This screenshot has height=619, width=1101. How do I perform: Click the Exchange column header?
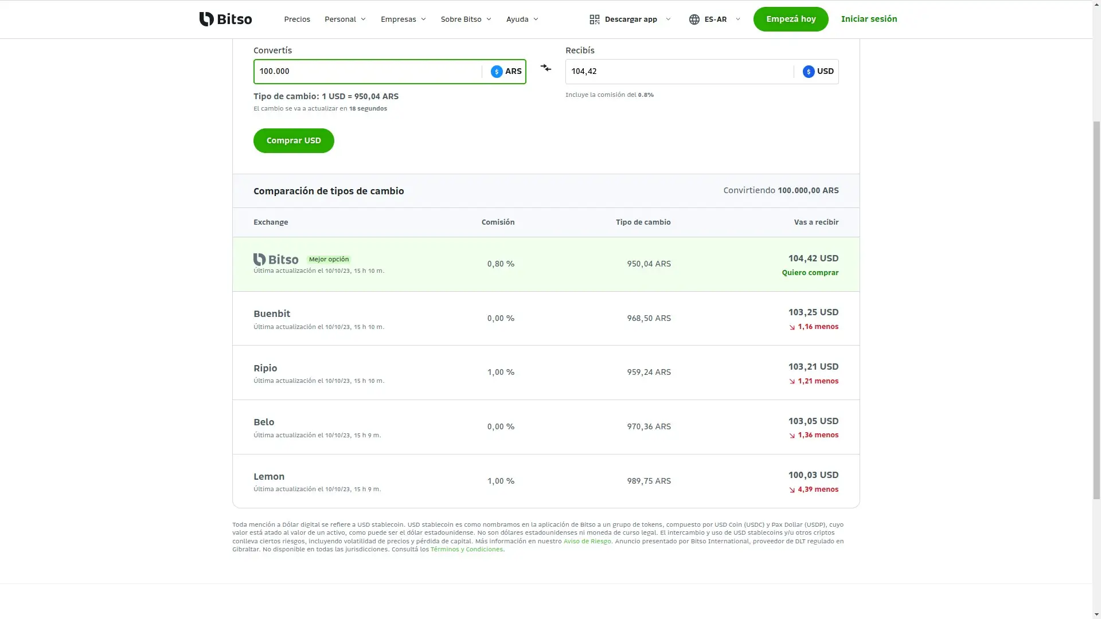point(271,222)
